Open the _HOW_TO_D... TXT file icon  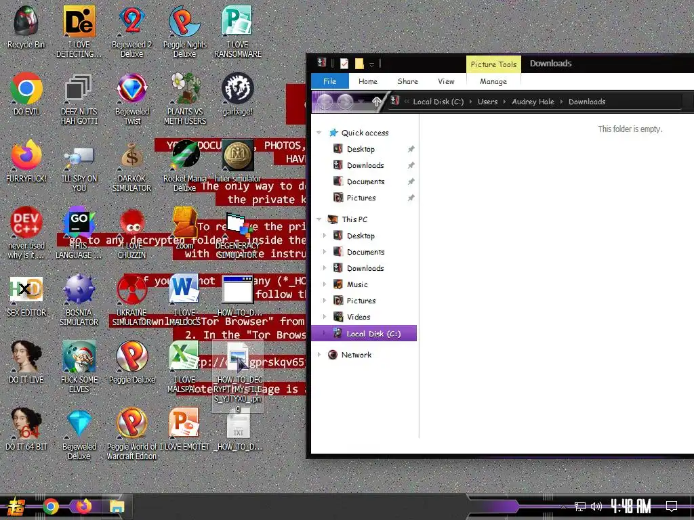238,429
